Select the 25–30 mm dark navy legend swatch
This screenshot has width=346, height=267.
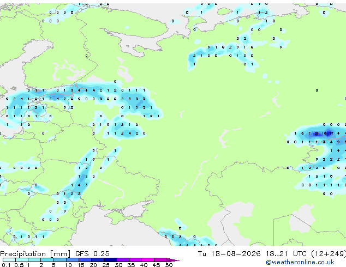(x=110, y=260)
